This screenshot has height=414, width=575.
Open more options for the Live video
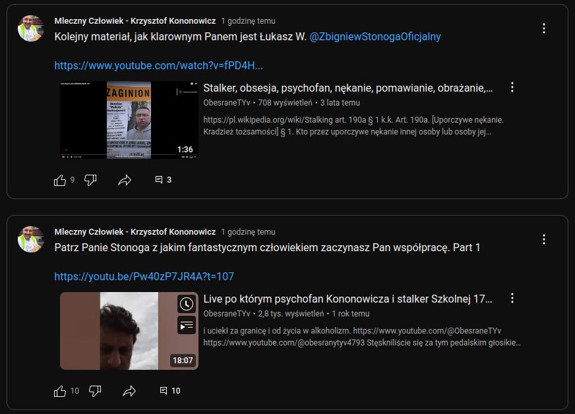tap(512, 299)
